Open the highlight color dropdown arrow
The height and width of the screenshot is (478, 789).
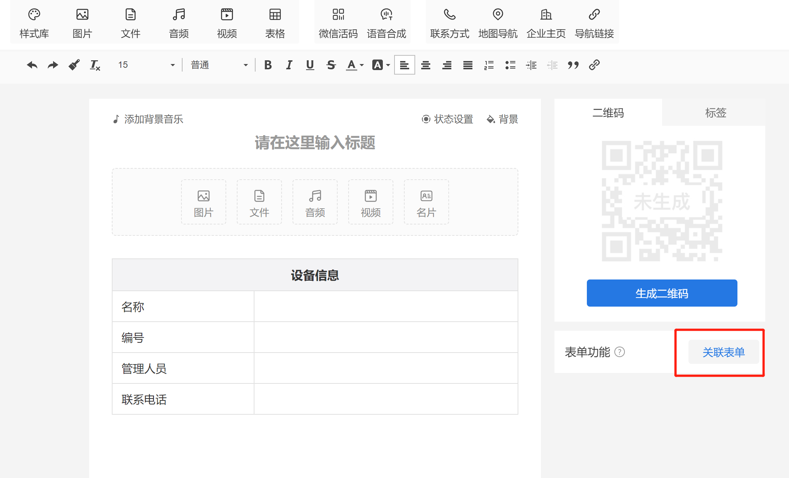click(388, 65)
